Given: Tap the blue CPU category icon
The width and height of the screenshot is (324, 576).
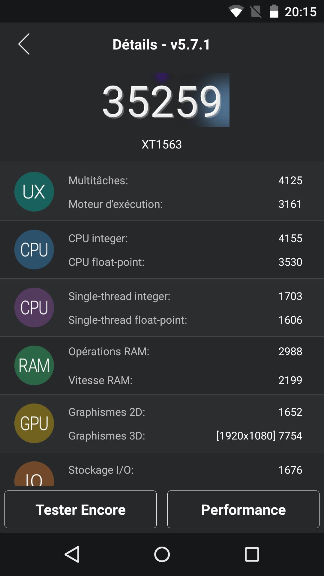Looking at the screenshot, I should [x=34, y=250].
